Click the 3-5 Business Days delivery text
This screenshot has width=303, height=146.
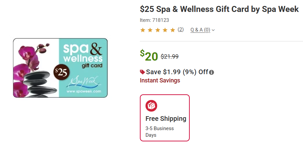click(159, 131)
